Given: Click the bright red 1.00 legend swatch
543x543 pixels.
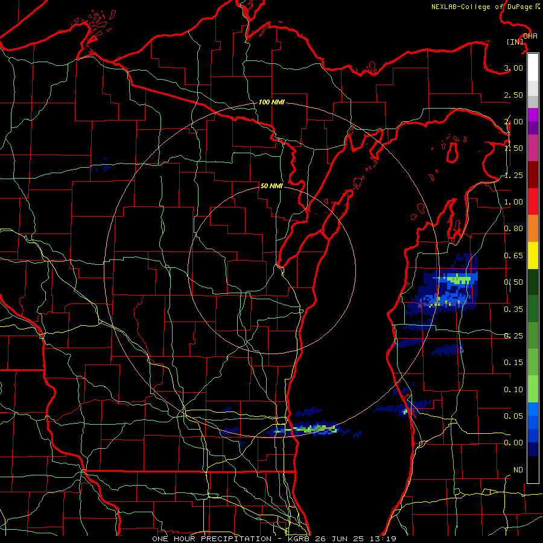Looking at the screenshot, I should 533,202.
